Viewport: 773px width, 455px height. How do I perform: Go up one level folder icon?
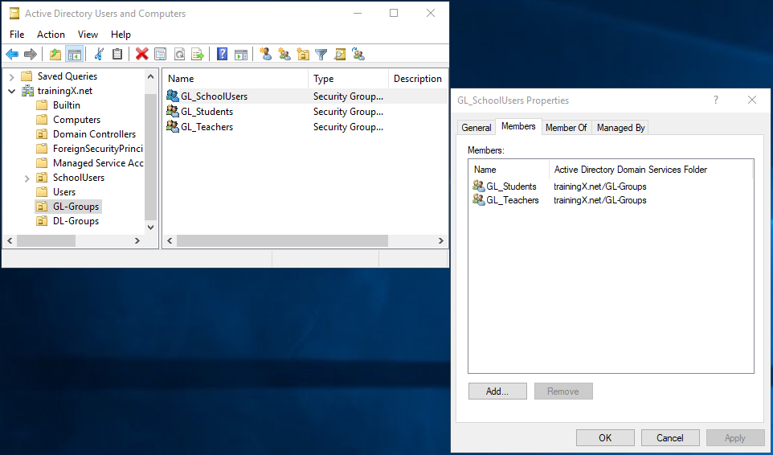[55, 54]
